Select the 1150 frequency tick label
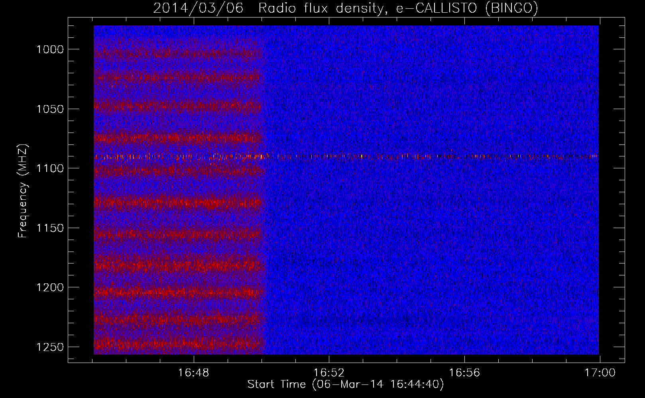The height and width of the screenshot is (398, 645). click(x=50, y=228)
